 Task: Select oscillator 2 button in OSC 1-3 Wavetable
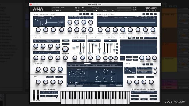coord(84,14)
